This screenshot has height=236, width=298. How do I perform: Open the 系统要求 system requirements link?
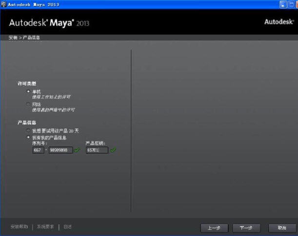point(46,227)
